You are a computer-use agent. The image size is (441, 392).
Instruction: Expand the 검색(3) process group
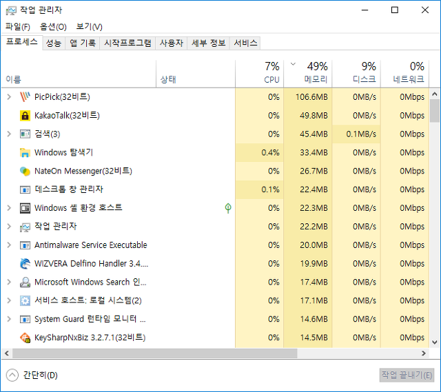pos(9,134)
